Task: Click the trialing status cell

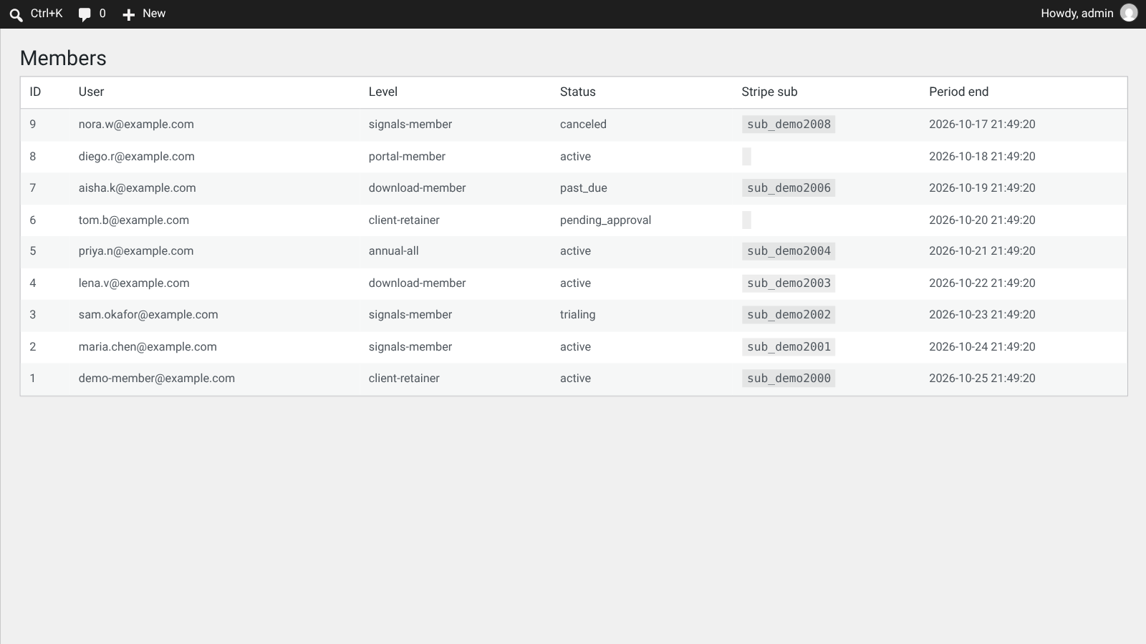Action: coord(577,315)
